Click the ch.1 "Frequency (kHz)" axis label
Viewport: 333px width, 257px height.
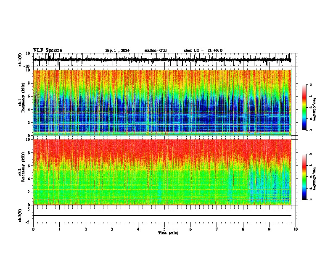[x=23, y=97]
